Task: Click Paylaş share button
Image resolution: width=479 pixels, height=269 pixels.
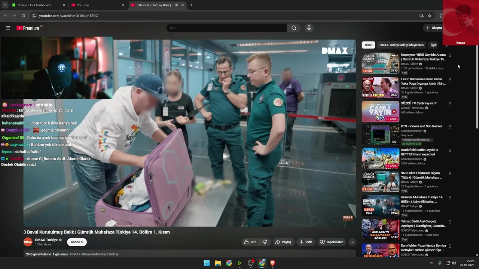Action: 283,242
